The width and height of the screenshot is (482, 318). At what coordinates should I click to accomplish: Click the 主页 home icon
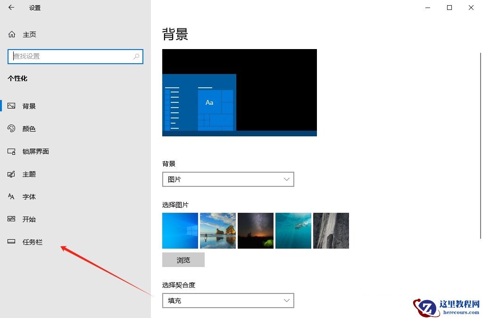[x=10, y=34]
